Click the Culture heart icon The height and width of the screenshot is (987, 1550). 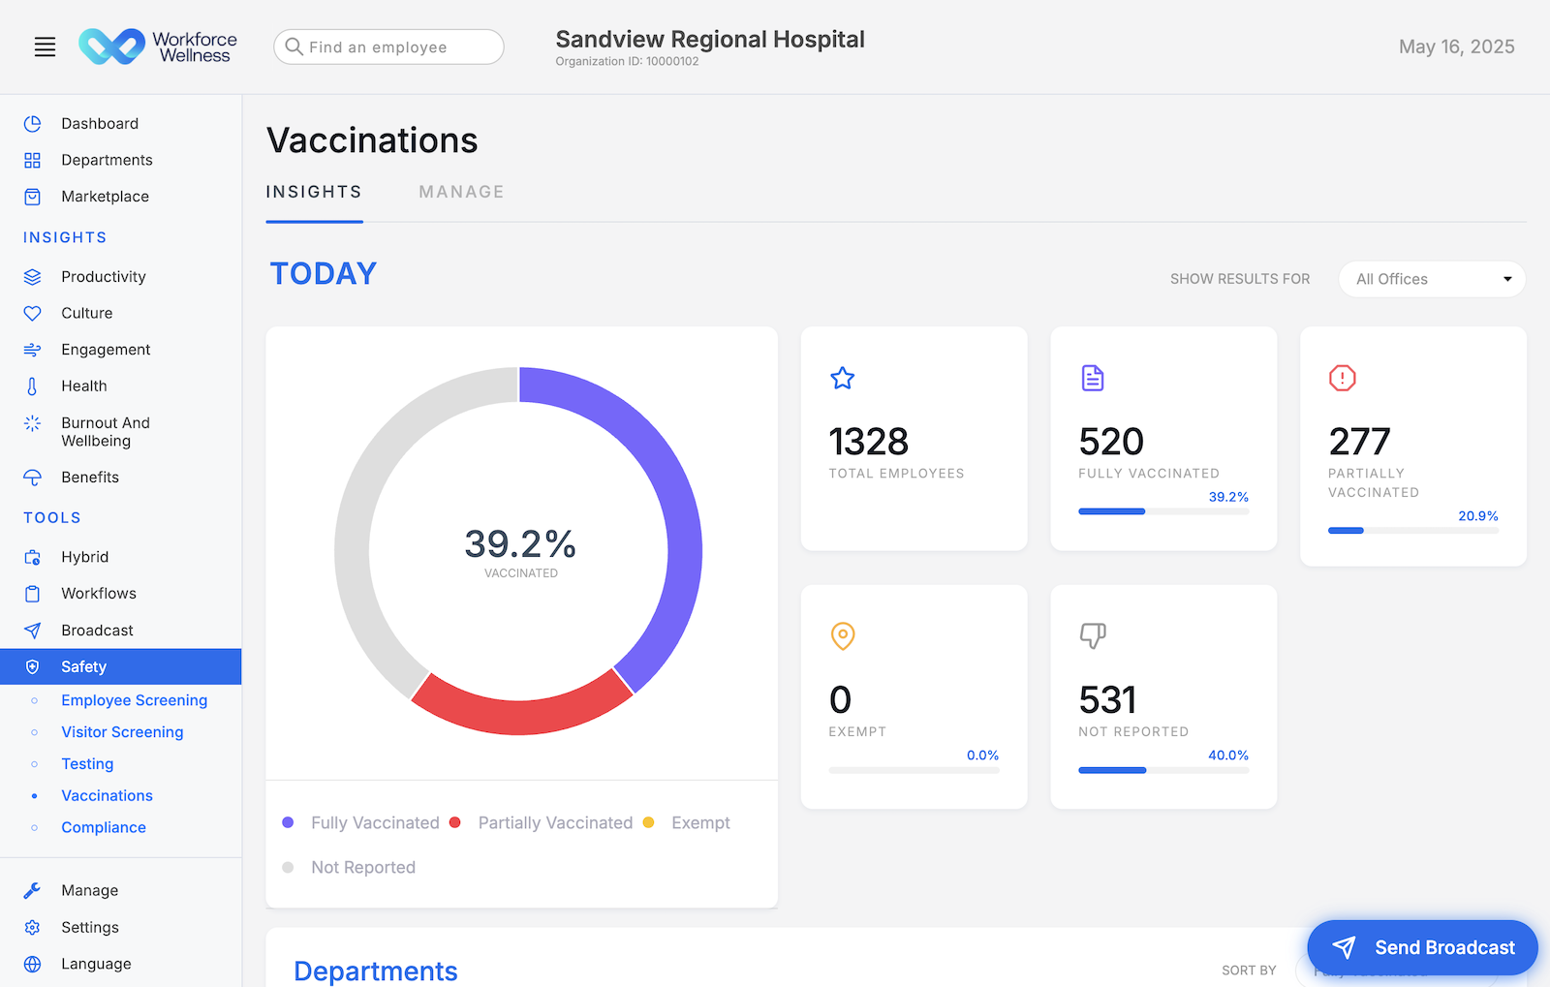(32, 312)
